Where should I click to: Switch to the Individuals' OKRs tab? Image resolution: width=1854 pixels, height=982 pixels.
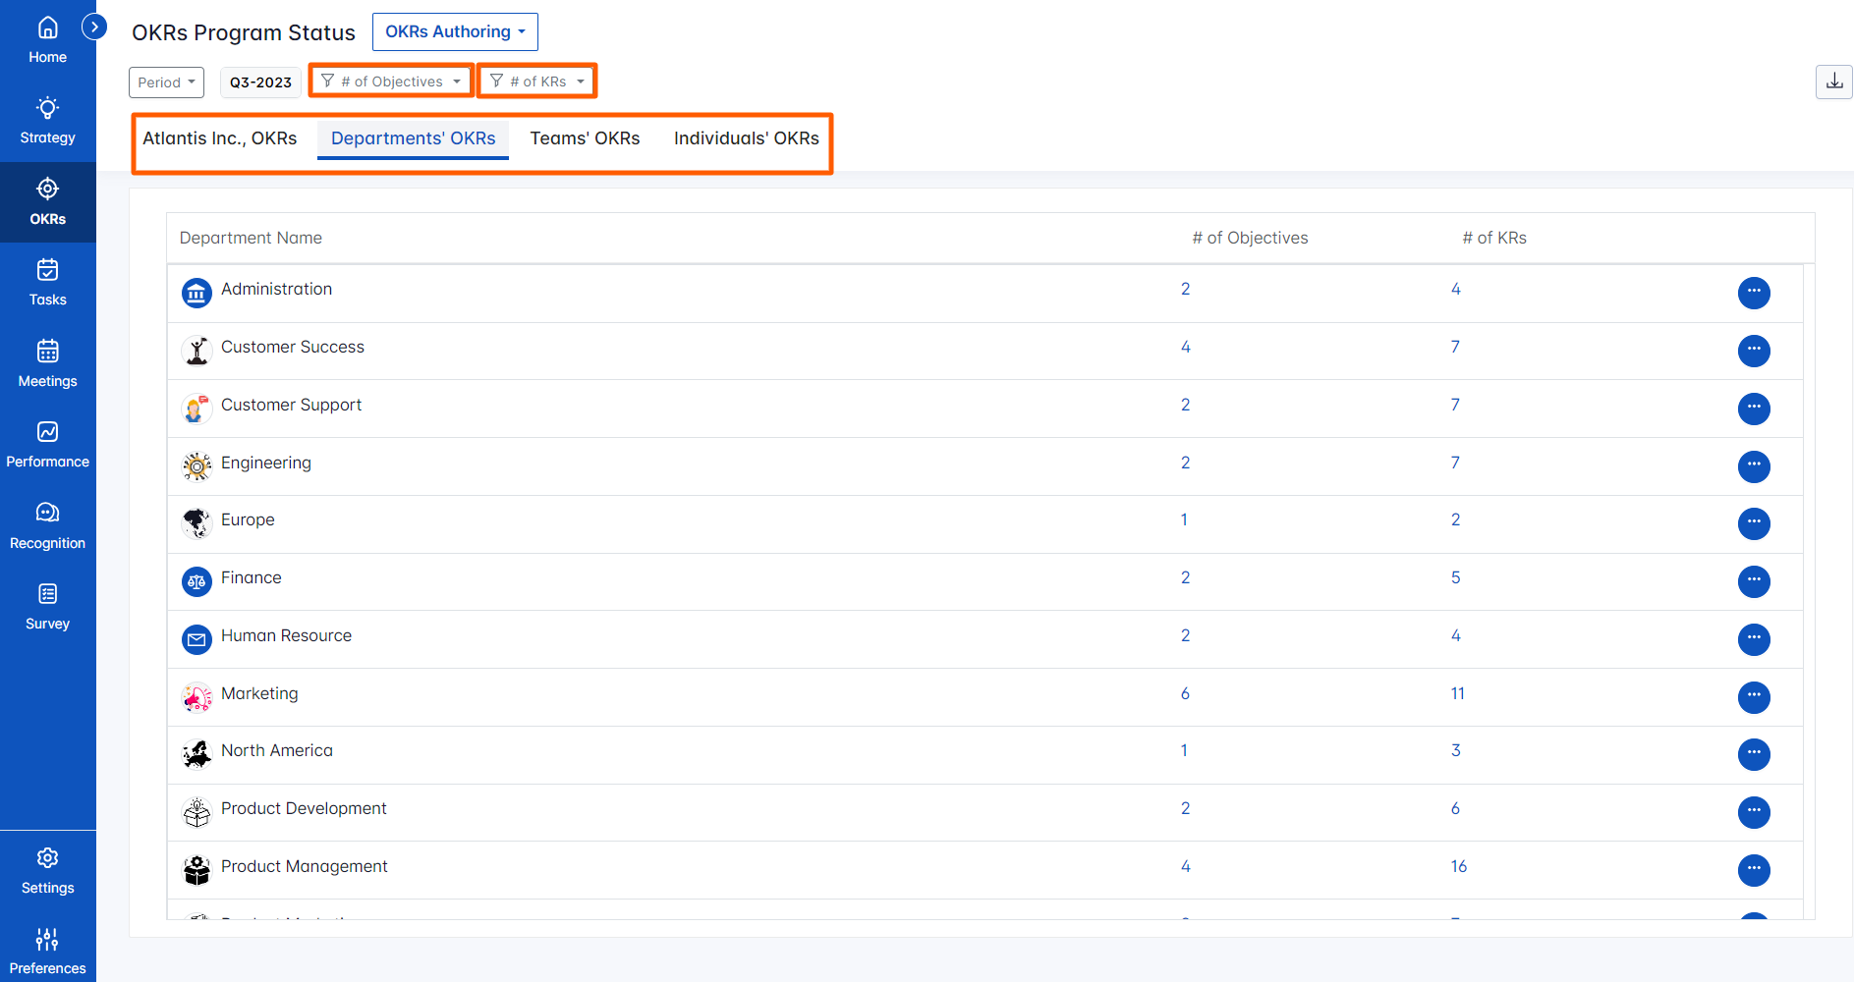click(x=746, y=138)
